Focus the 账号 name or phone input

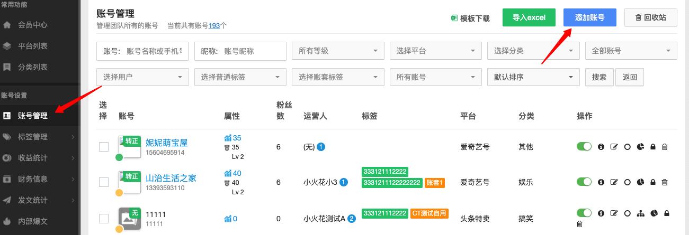tap(142, 51)
